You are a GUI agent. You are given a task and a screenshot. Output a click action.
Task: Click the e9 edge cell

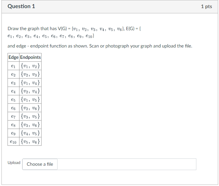(13, 133)
